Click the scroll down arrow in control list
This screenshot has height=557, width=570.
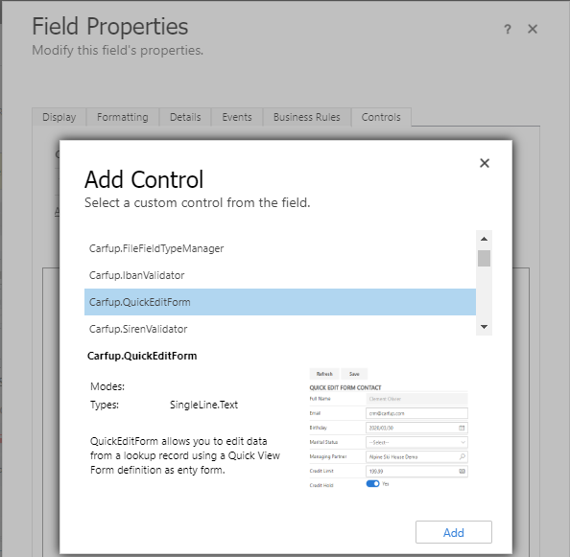[484, 327]
